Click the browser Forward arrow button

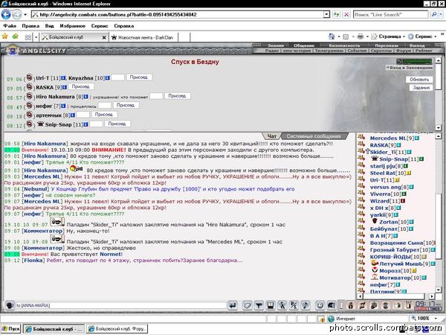pyautogui.click(x=17, y=14)
